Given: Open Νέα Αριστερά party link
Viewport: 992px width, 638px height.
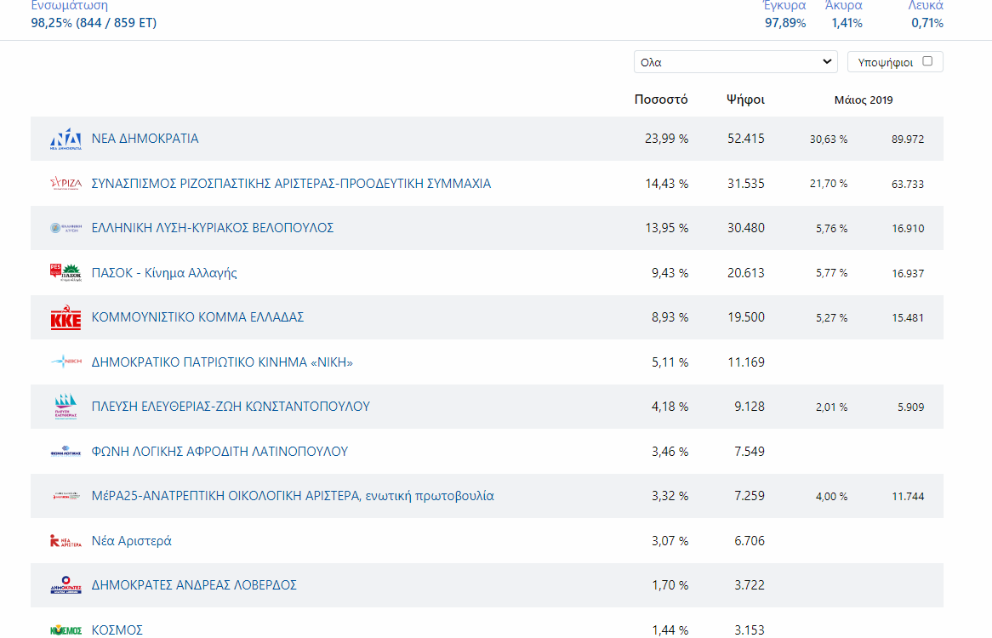Looking at the screenshot, I should (132, 541).
